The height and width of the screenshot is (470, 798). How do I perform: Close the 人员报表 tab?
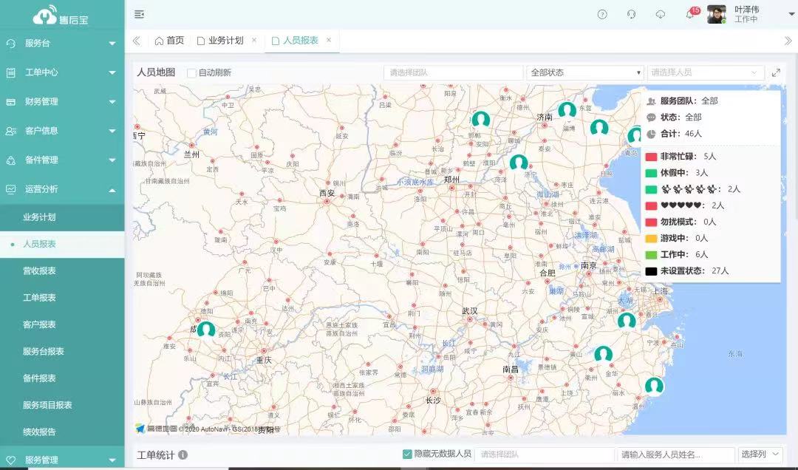(329, 41)
